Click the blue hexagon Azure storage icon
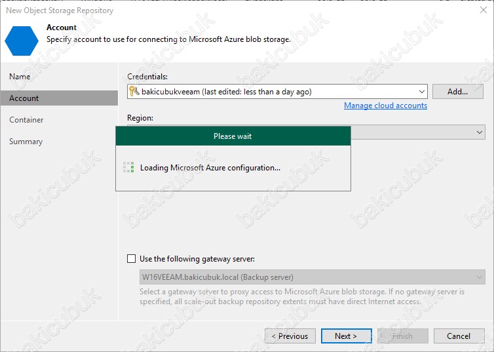Image resolution: width=494 pixels, height=352 pixels. coord(22,41)
